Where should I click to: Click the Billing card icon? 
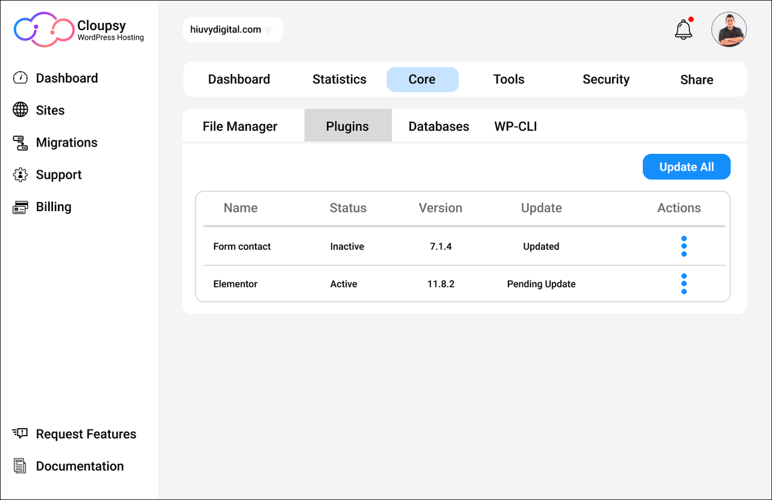coord(20,206)
